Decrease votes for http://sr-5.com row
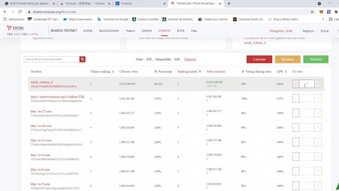This screenshot has height=191, width=339. (x=296, y=186)
